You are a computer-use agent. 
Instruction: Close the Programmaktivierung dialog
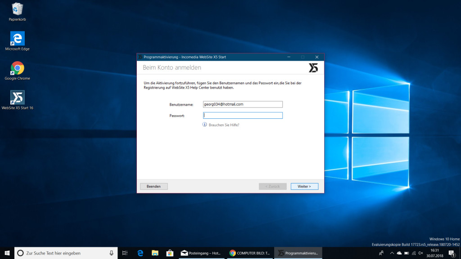coord(316,57)
